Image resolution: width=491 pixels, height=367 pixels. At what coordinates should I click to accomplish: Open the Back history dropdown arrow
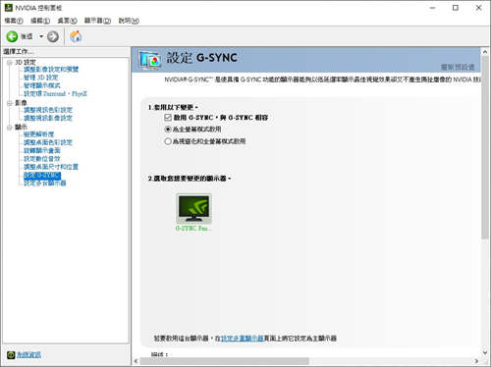(x=41, y=36)
